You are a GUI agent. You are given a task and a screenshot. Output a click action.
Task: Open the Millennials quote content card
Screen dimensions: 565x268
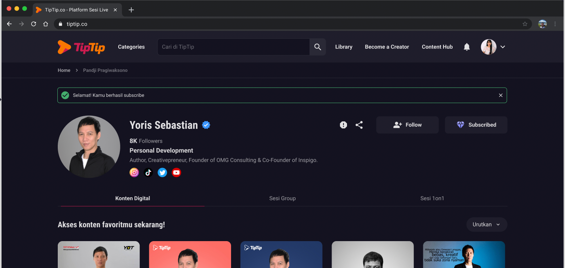[464, 255]
